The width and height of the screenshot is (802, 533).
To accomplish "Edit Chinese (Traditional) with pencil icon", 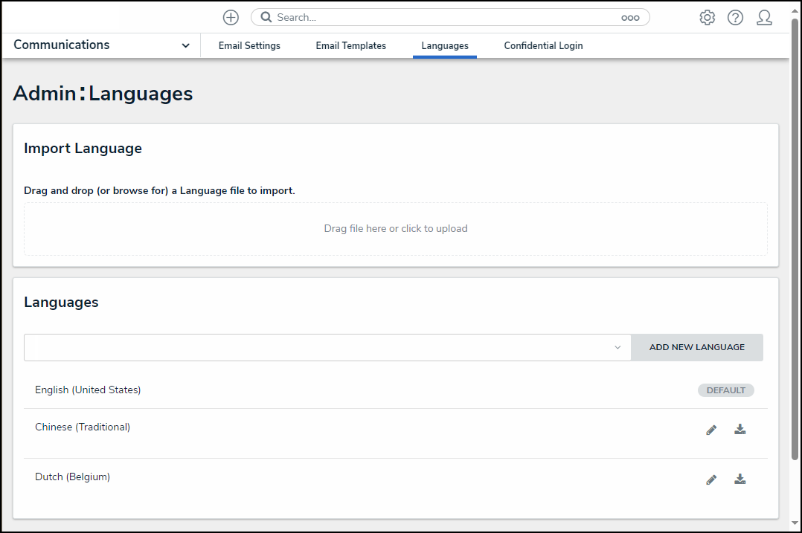I will (711, 430).
